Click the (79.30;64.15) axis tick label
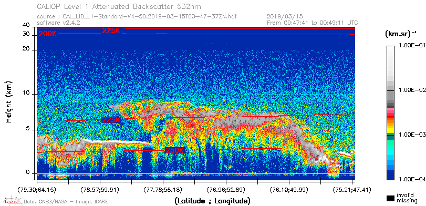Screen dimensions: 426x206 point(37,190)
